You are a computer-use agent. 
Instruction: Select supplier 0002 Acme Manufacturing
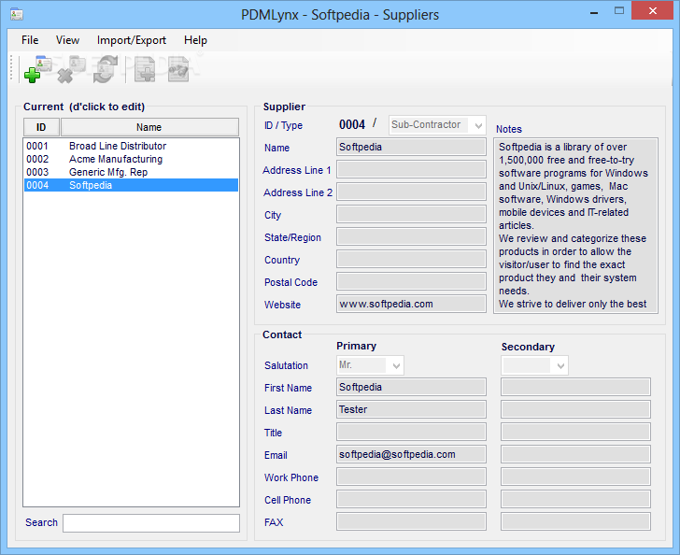pos(131,159)
